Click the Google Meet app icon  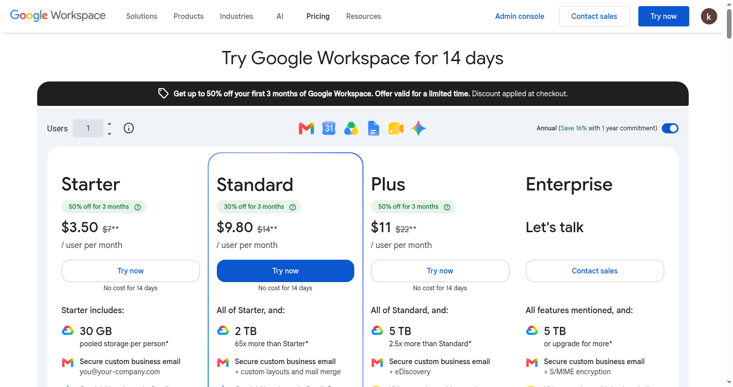(396, 128)
